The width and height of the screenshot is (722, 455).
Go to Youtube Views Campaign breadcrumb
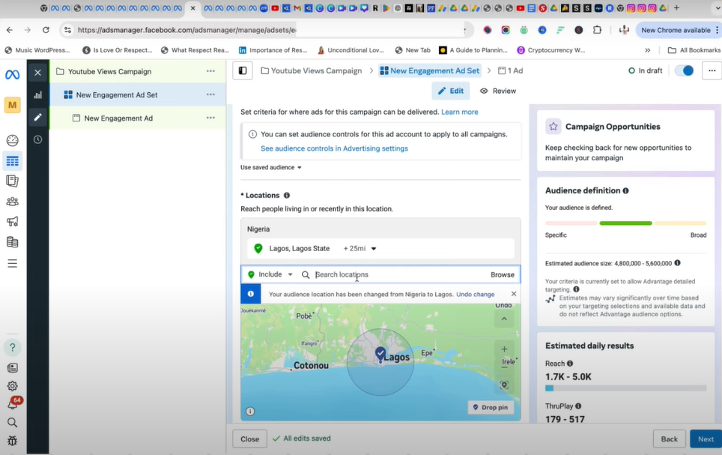coord(312,70)
